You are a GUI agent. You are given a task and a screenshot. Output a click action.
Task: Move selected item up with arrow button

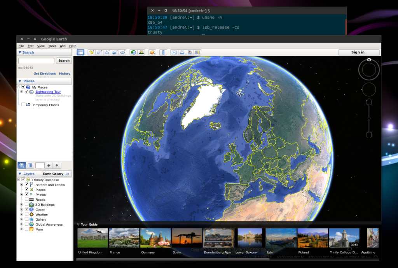tap(49, 165)
